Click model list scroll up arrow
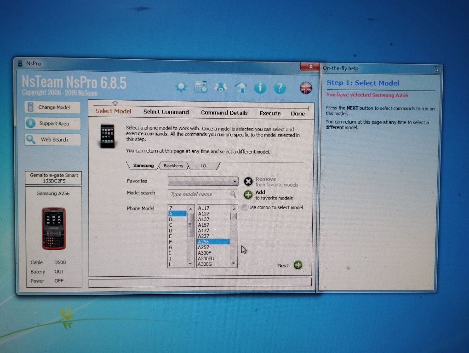469x353 pixels. point(234,208)
